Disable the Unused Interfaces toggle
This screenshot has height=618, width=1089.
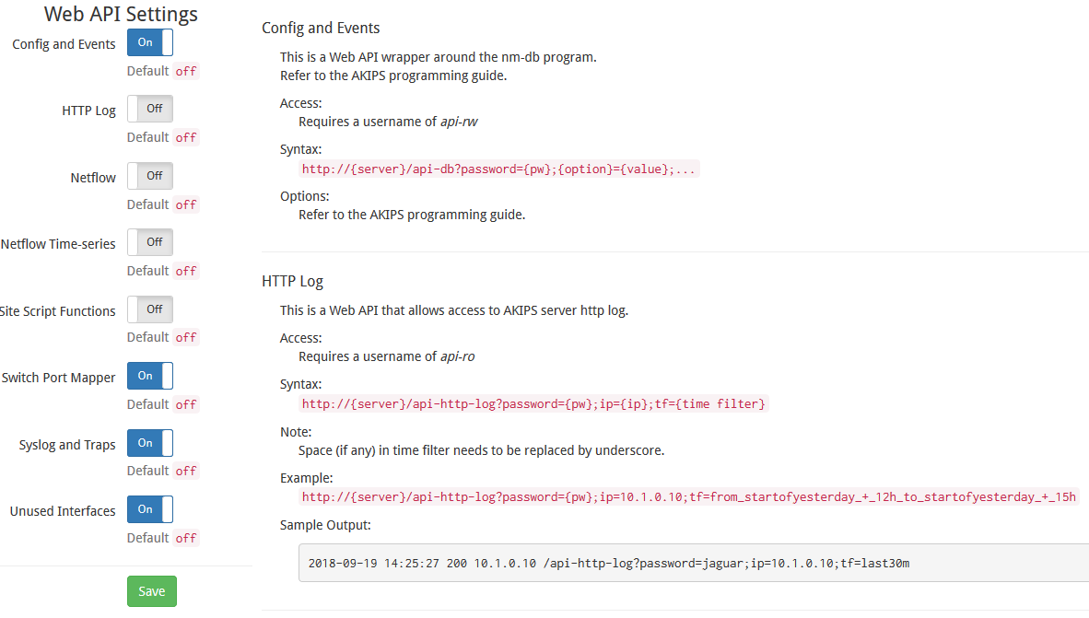pos(150,509)
